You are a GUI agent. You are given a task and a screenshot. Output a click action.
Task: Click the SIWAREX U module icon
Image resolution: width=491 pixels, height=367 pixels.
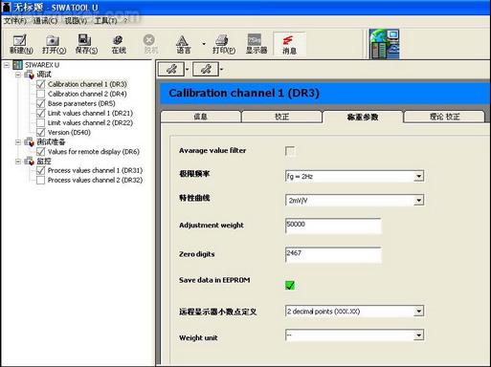[x=17, y=65]
